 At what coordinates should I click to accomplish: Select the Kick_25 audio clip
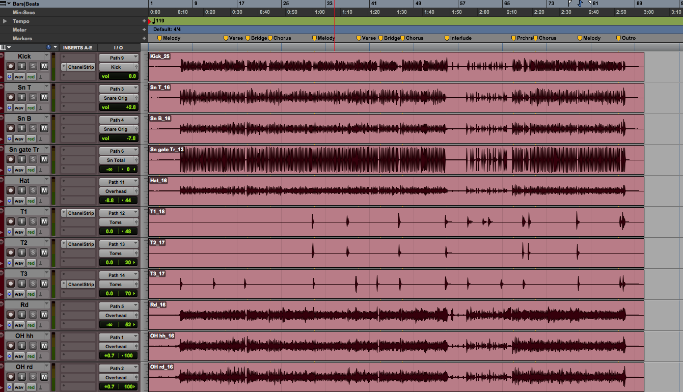[x=396, y=66]
